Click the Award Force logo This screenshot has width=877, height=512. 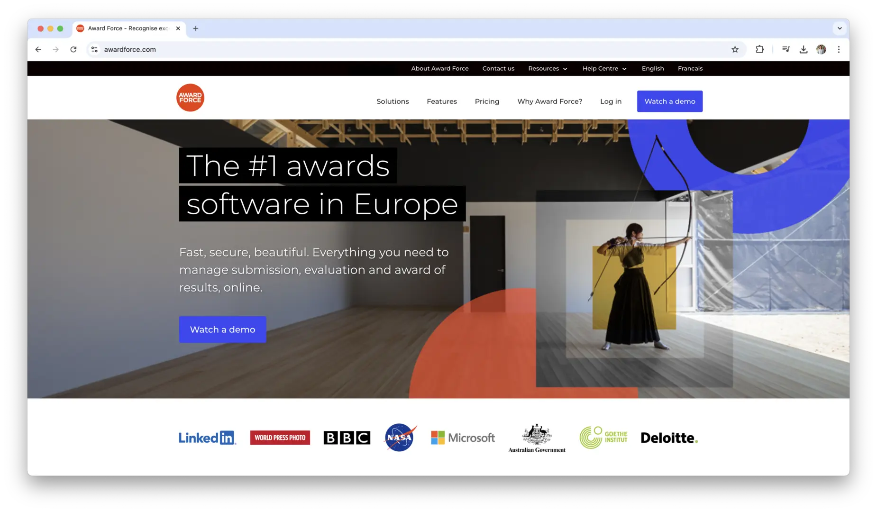pos(190,98)
